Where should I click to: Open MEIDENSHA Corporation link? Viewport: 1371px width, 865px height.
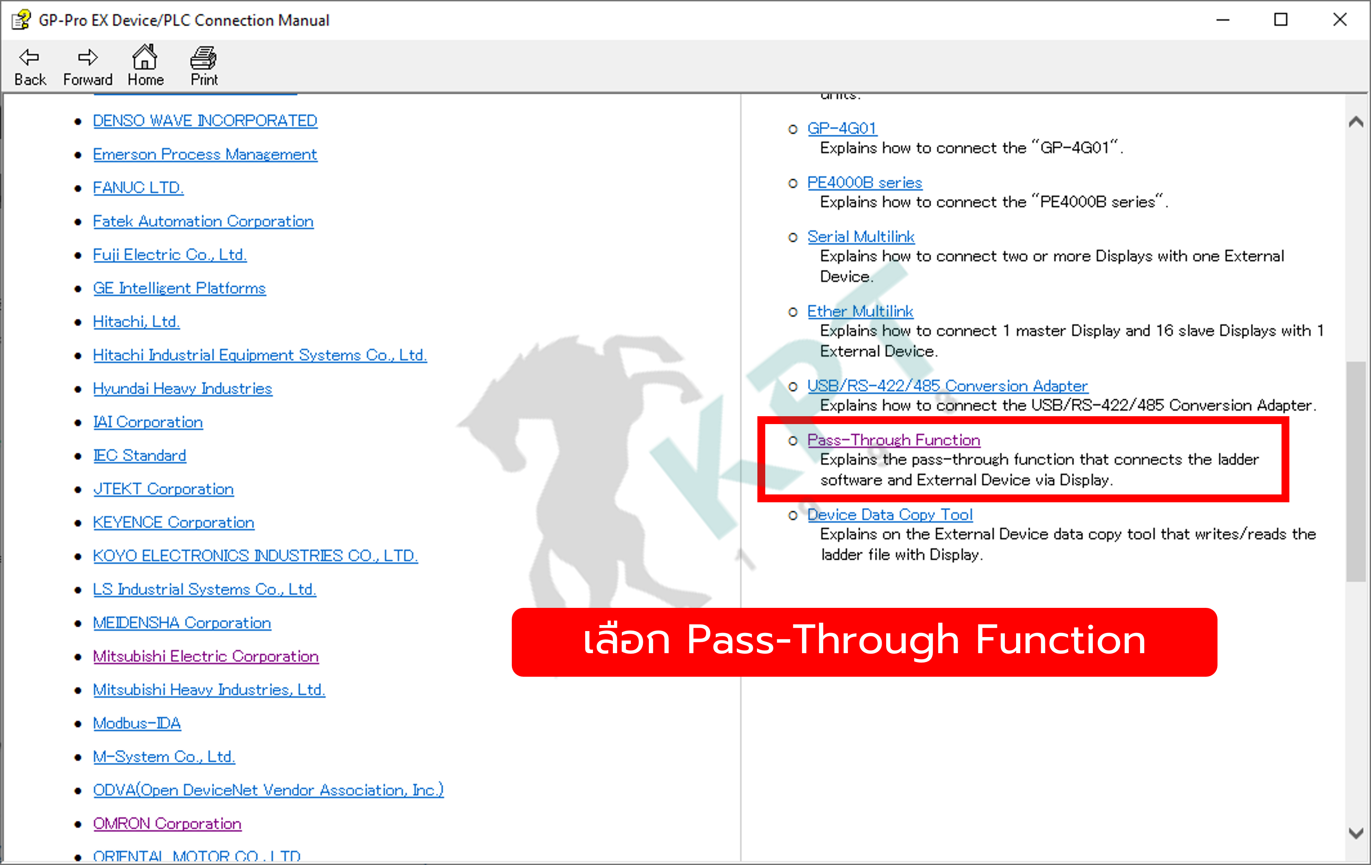182,622
